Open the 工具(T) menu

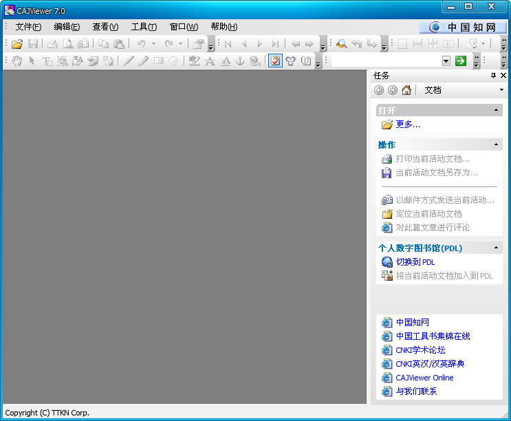(x=144, y=27)
